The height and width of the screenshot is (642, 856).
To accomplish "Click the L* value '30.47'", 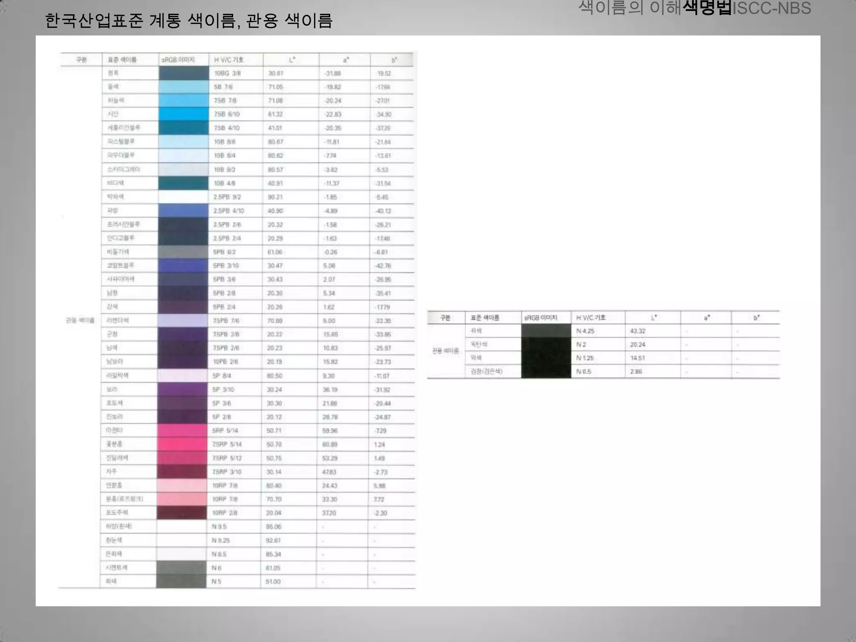I will coord(275,266).
